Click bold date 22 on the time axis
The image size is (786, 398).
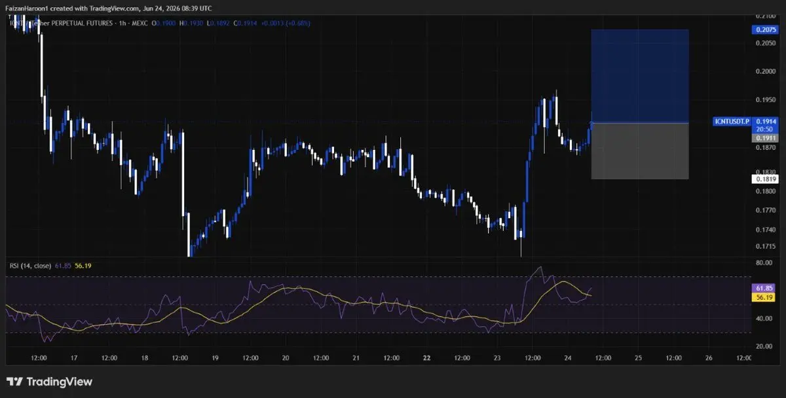click(x=426, y=358)
